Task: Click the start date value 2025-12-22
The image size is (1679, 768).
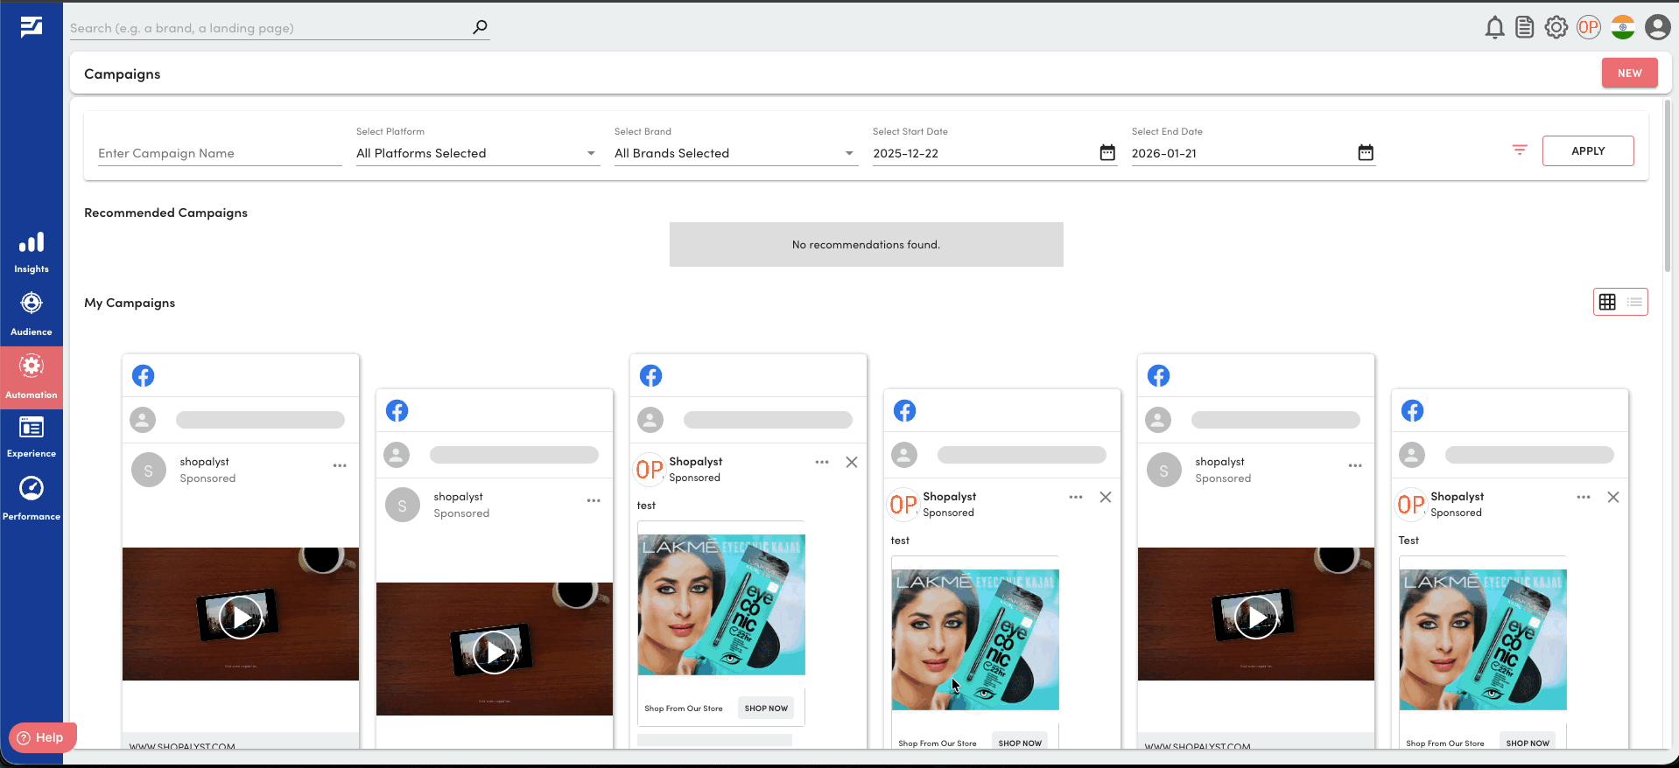Action: click(x=905, y=153)
